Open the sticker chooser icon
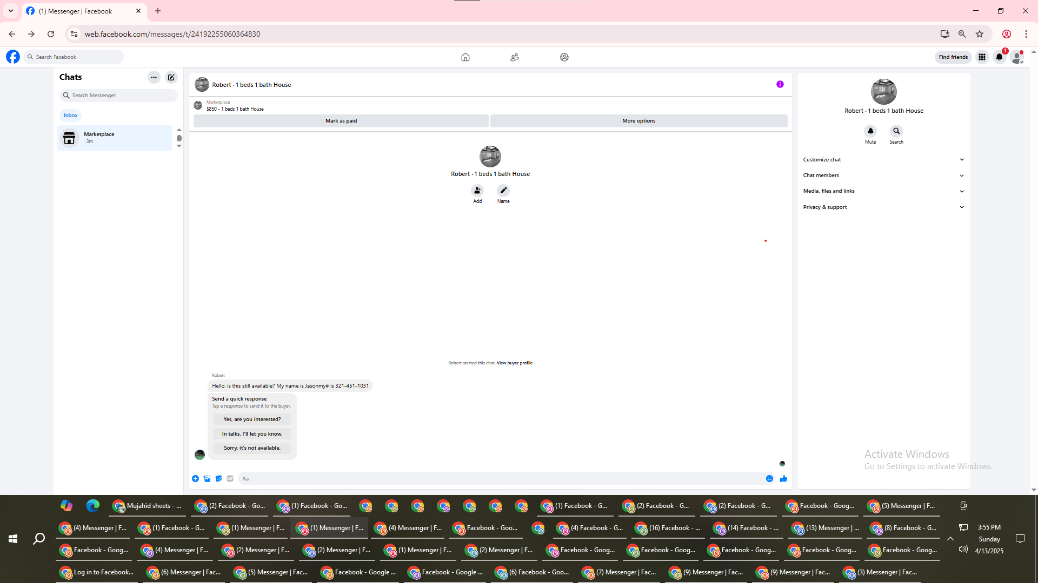This screenshot has height=583, width=1038. tap(218, 479)
